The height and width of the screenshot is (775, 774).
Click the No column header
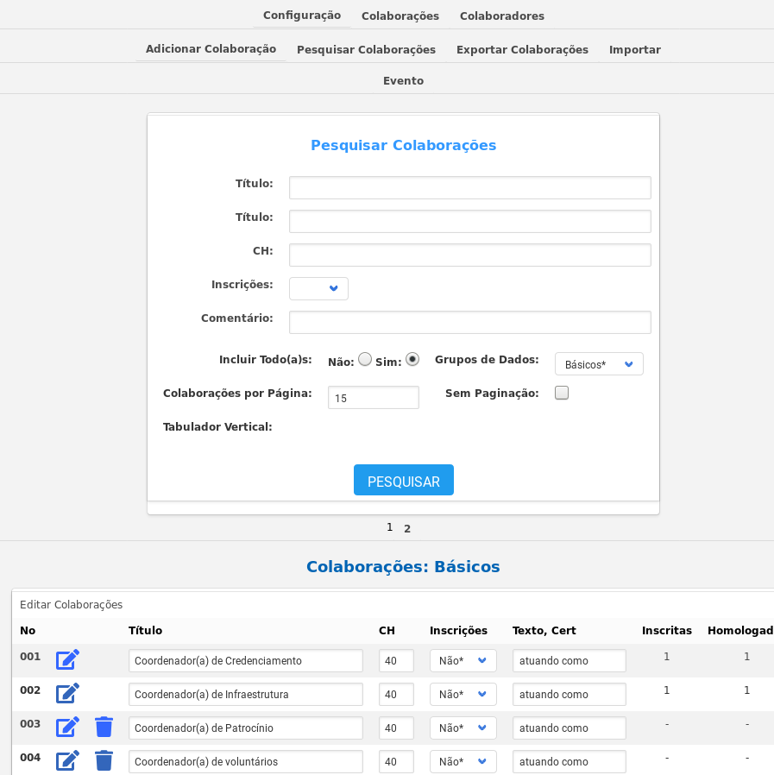[x=28, y=630]
